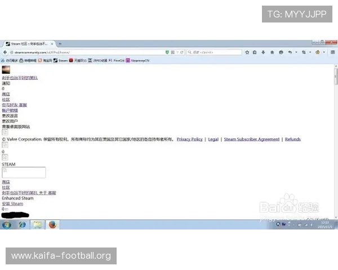The height and width of the screenshot is (270, 338).
Task: Open the Windows Start button
Action: (x=7, y=225)
